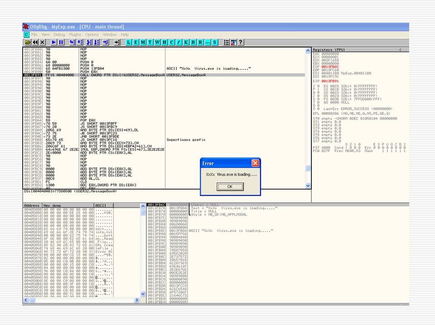Click the Go to address arrow icon
Screen dimensions: 435x326
tap(117, 43)
